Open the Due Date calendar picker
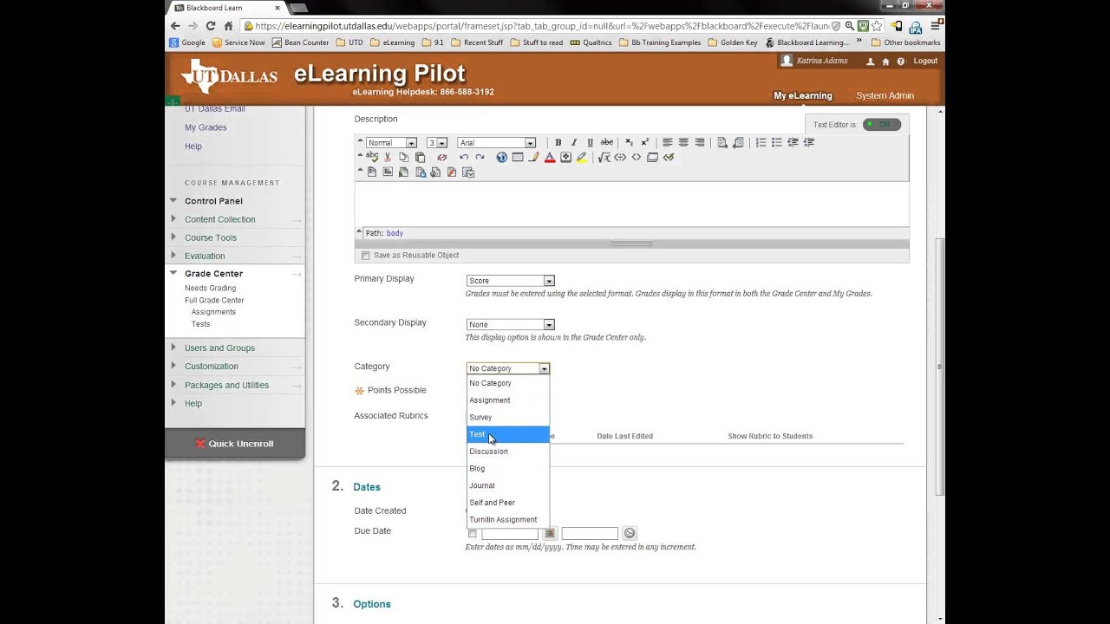The width and height of the screenshot is (1110, 624). click(x=550, y=533)
